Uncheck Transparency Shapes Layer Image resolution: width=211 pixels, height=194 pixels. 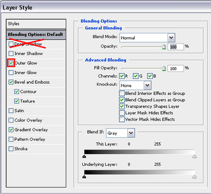coord(122,107)
